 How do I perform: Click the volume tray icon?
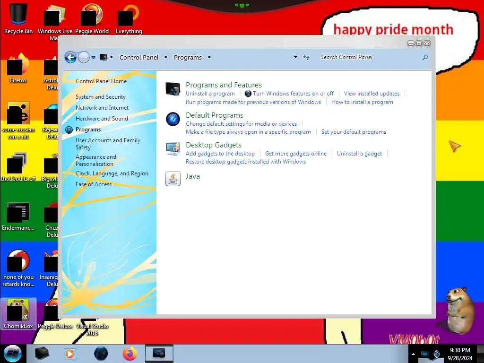[x=437, y=354]
